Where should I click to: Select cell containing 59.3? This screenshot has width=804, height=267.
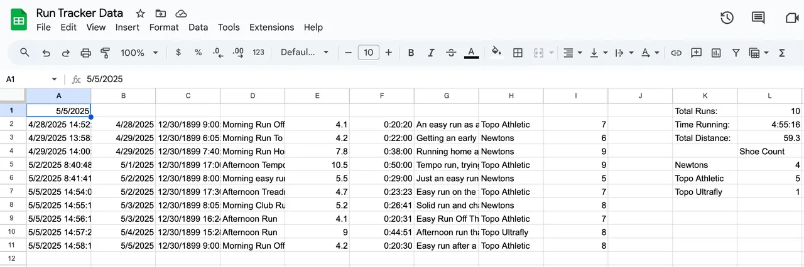tap(770, 138)
